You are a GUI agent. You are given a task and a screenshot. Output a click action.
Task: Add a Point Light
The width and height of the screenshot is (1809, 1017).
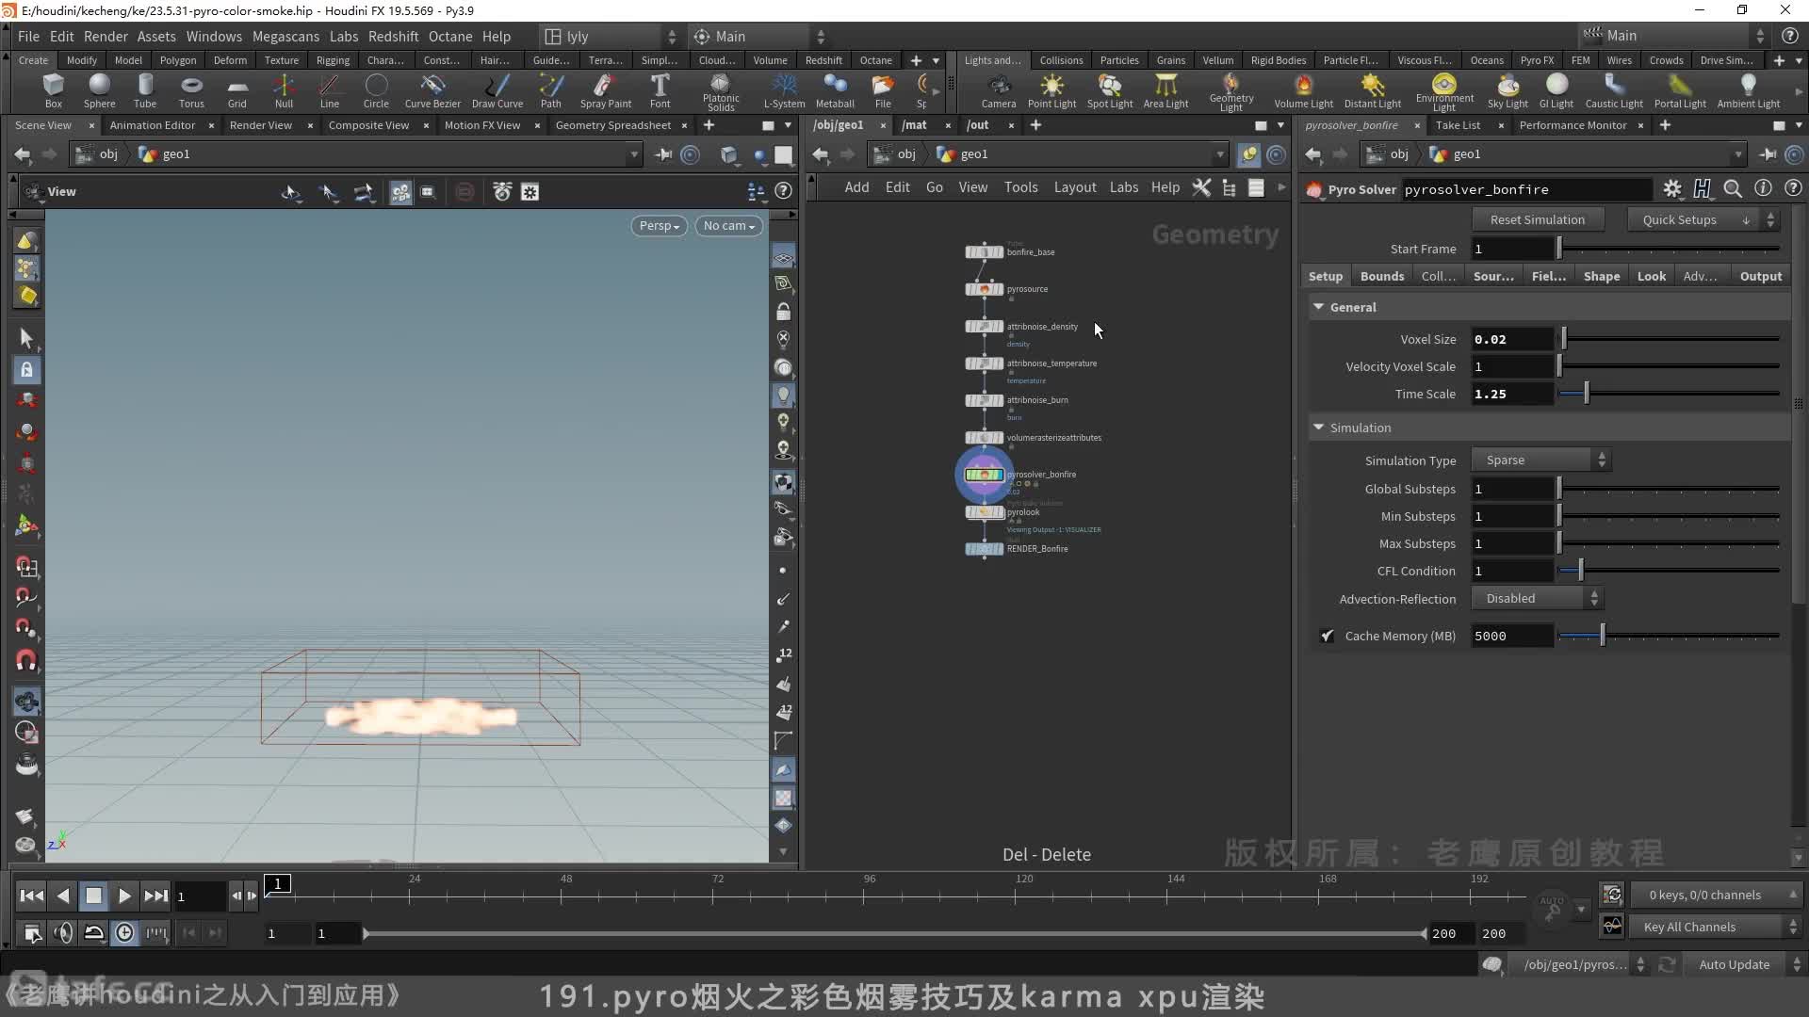tap(1051, 91)
